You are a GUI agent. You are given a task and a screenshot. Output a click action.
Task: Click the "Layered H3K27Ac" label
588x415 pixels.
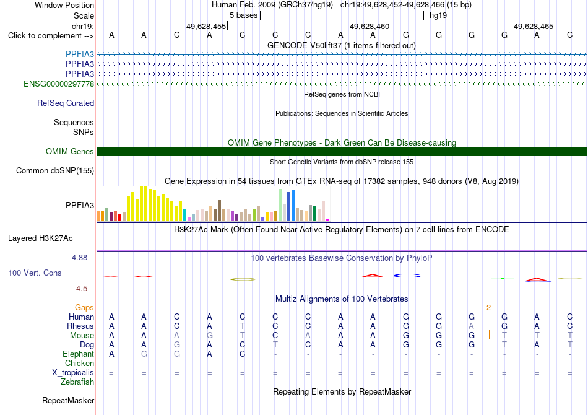coord(40,238)
